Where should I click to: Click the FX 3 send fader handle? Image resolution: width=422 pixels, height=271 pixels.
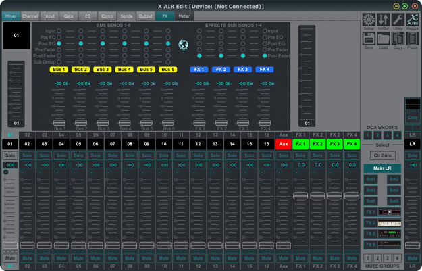(x=243, y=123)
